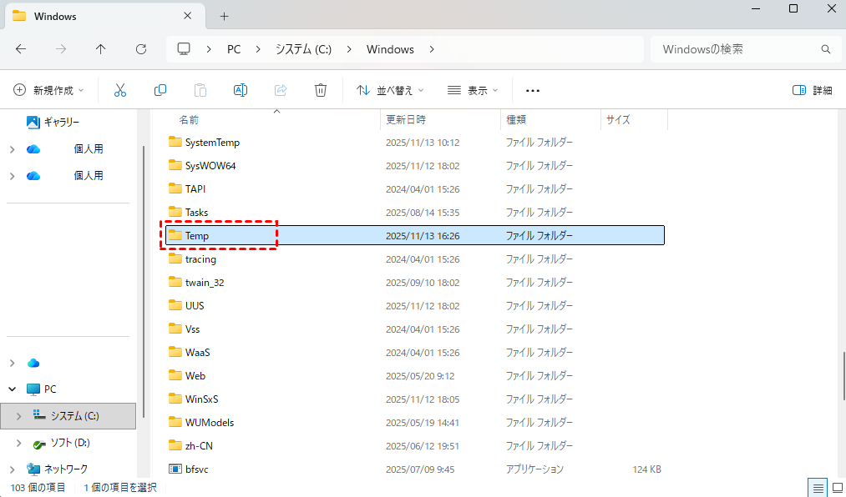Open the more options ellipsis menu

pos(533,90)
